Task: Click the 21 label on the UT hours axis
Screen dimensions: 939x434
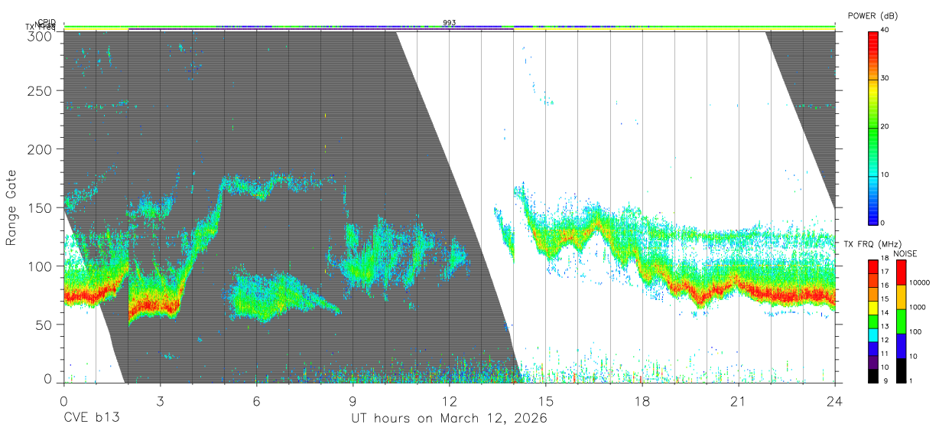Action: tap(739, 400)
